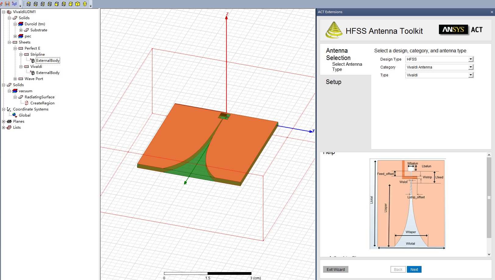Click the Lists icon in the tree
The image size is (495, 280).
tap(9, 128)
